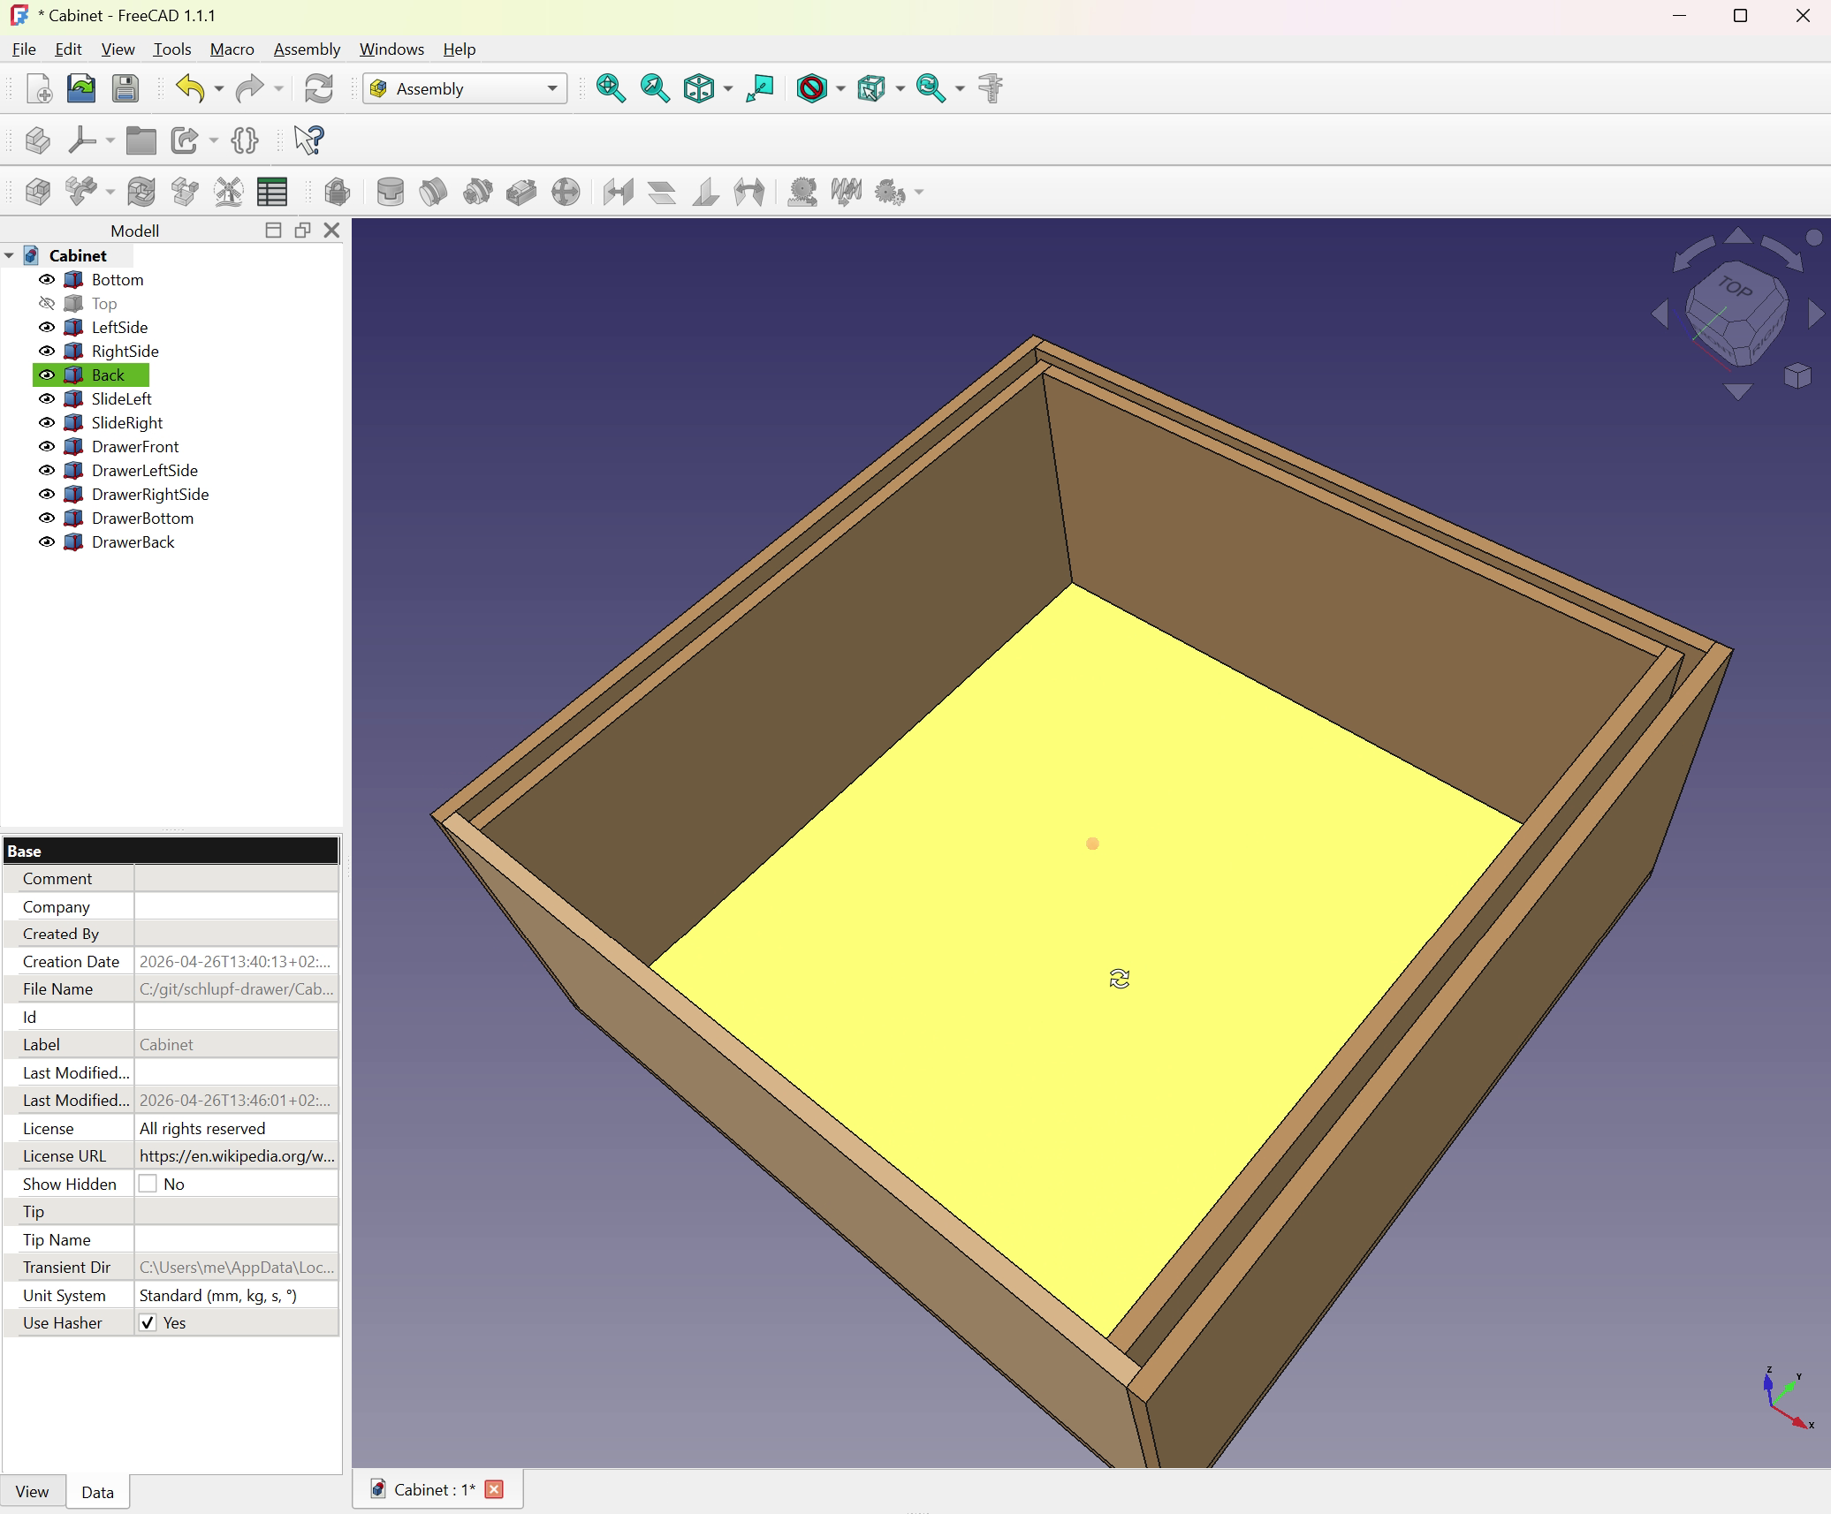The image size is (1831, 1514).
Task: Open the Insert Component dropdown arrow
Action: coord(110,192)
